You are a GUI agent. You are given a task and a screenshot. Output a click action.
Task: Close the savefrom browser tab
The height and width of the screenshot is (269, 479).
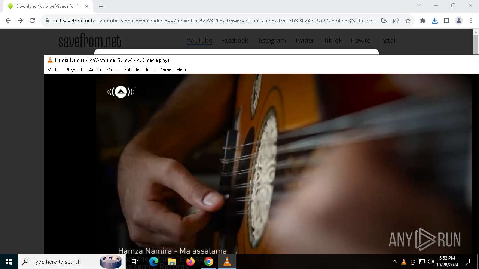(x=87, y=6)
